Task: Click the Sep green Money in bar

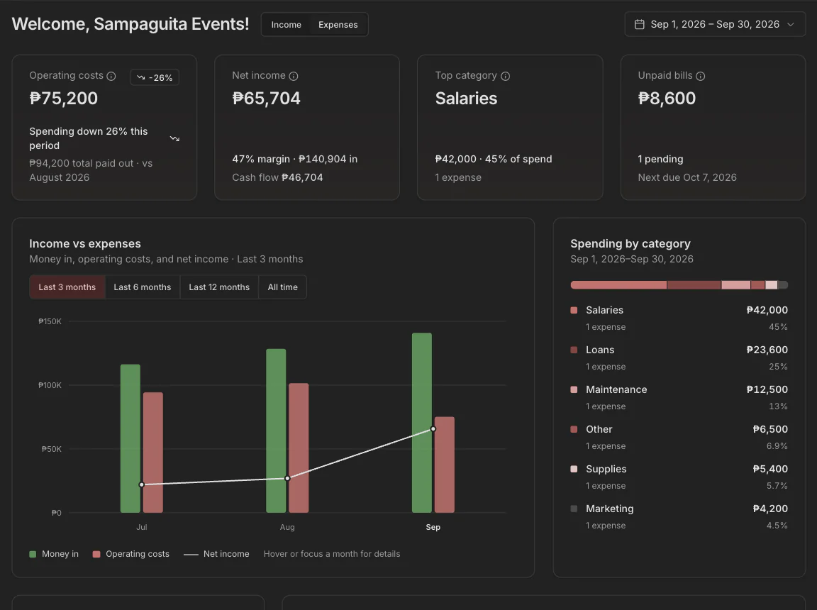Action: point(422,423)
